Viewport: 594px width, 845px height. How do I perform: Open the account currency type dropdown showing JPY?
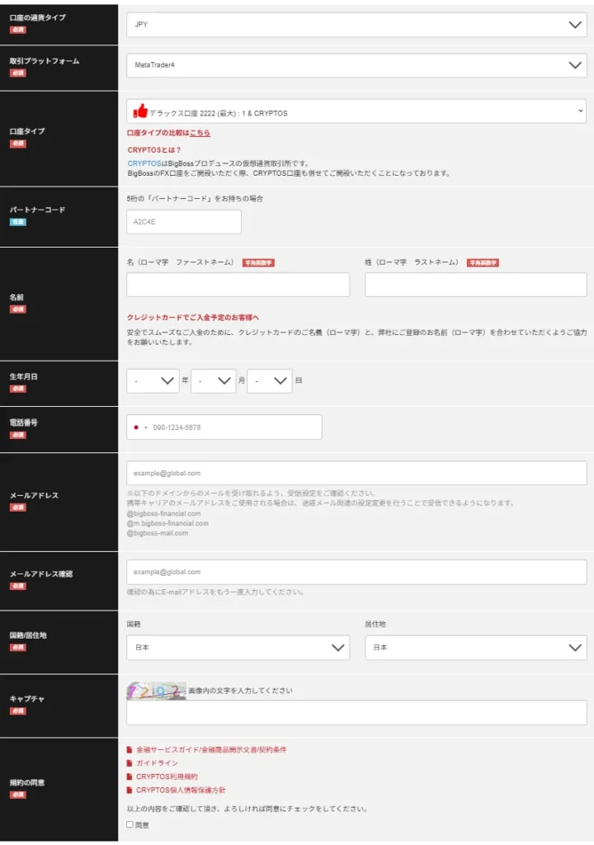tap(356, 25)
